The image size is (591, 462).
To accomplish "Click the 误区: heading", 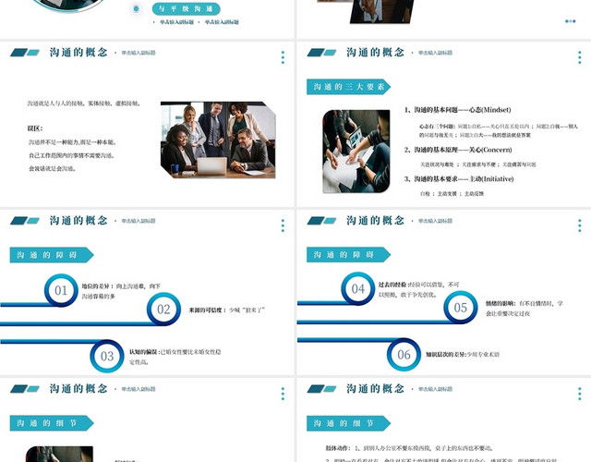I will 35,128.
